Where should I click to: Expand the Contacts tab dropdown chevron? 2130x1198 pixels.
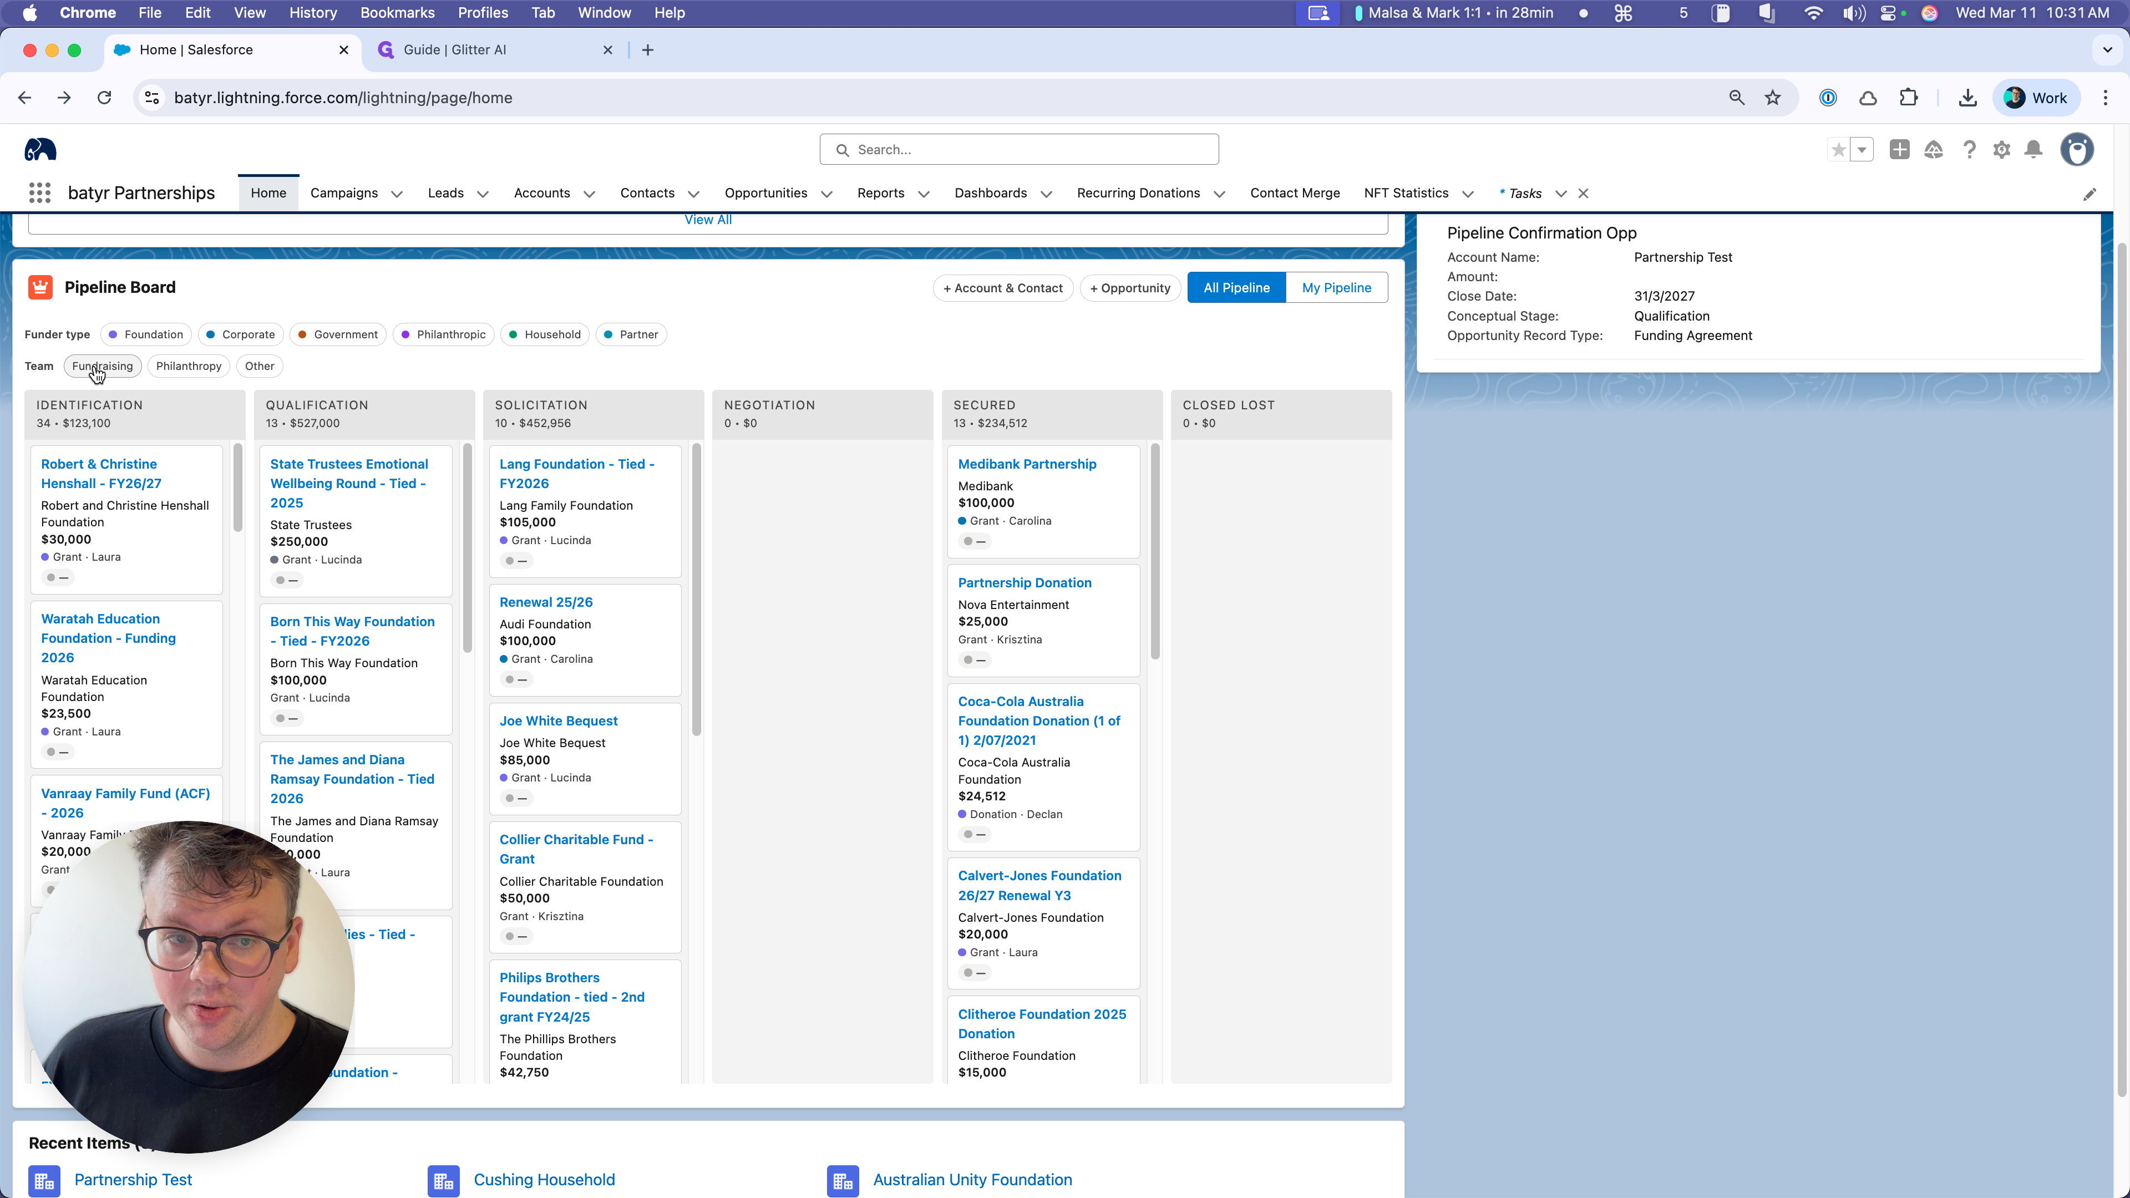tap(694, 194)
